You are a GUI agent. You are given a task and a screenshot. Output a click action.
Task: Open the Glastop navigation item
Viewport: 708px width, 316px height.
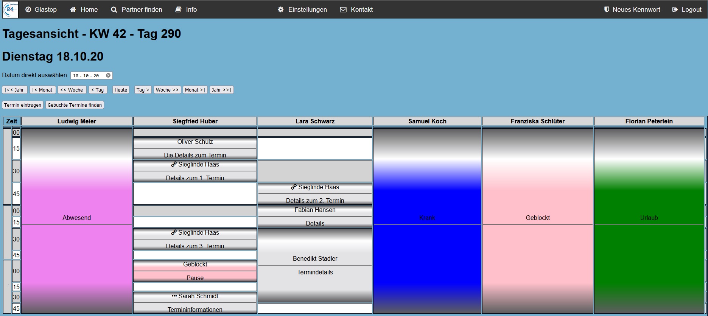pyautogui.click(x=41, y=9)
